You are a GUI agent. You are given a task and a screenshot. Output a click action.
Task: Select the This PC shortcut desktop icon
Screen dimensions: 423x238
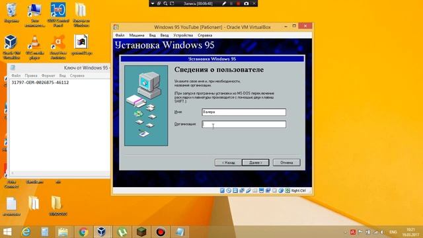(34, 15)
